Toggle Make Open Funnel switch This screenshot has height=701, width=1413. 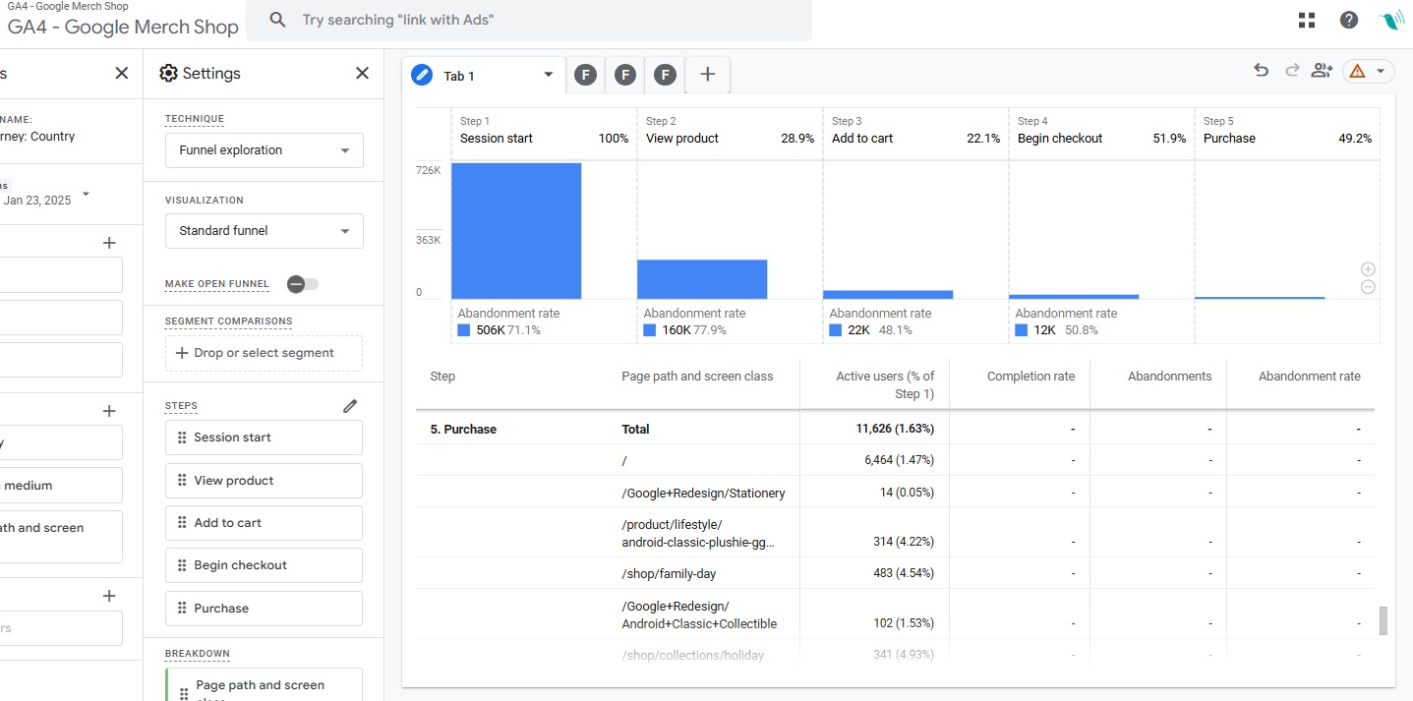(x=302, y=284)
